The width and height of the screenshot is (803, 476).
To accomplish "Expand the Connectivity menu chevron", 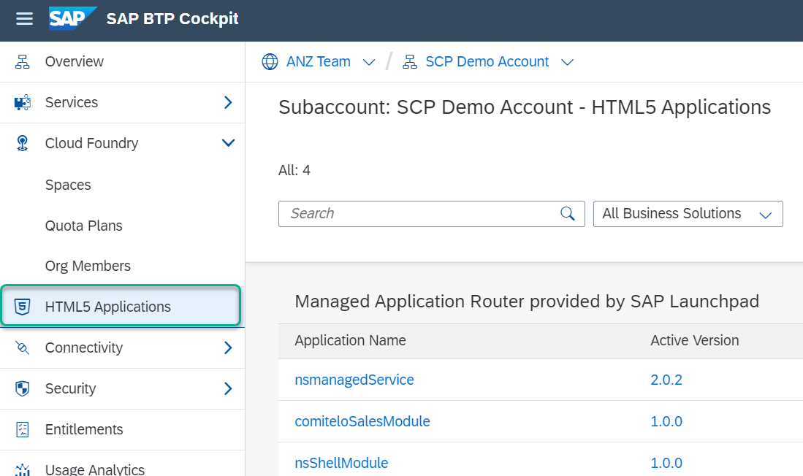I will tap(229, 348).
